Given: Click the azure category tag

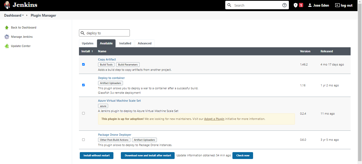Looking at the screenshot, I should (x=103, y=106).
